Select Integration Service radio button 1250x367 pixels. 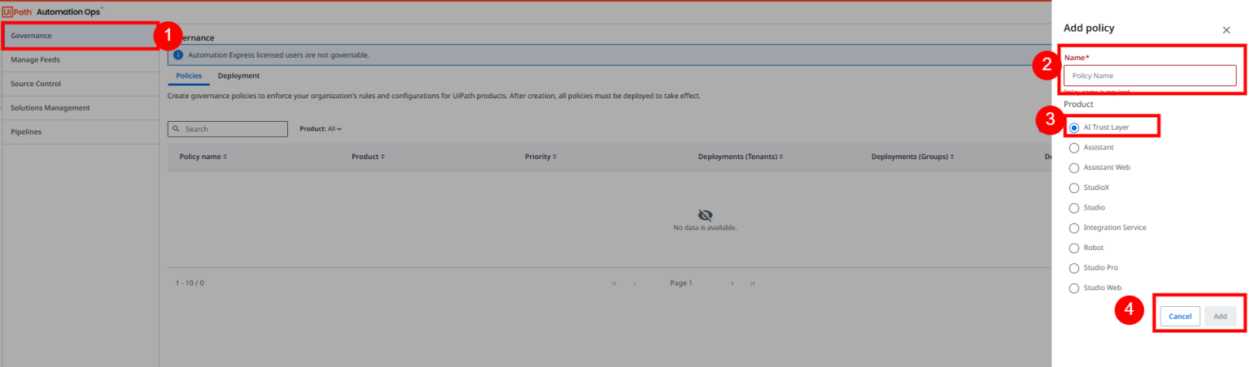(1074, 228)
